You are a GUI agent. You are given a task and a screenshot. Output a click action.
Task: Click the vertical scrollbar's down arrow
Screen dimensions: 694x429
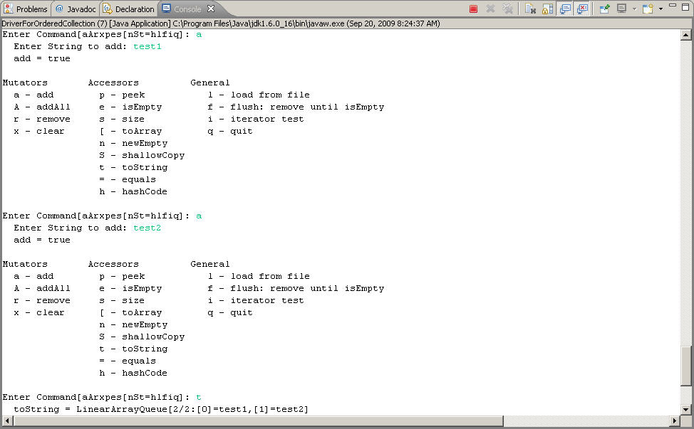[x=686, y=411]
